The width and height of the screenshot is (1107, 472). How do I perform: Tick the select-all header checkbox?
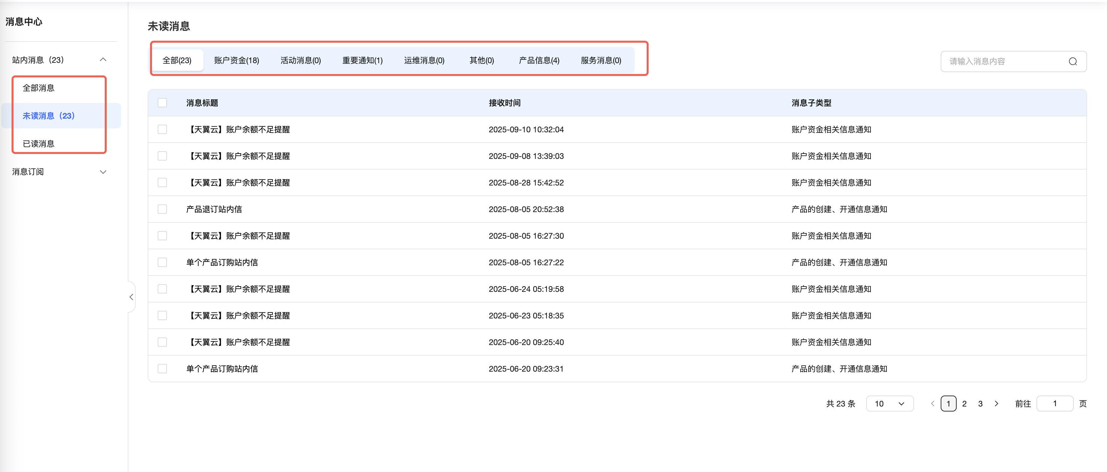tap(162, 103)
